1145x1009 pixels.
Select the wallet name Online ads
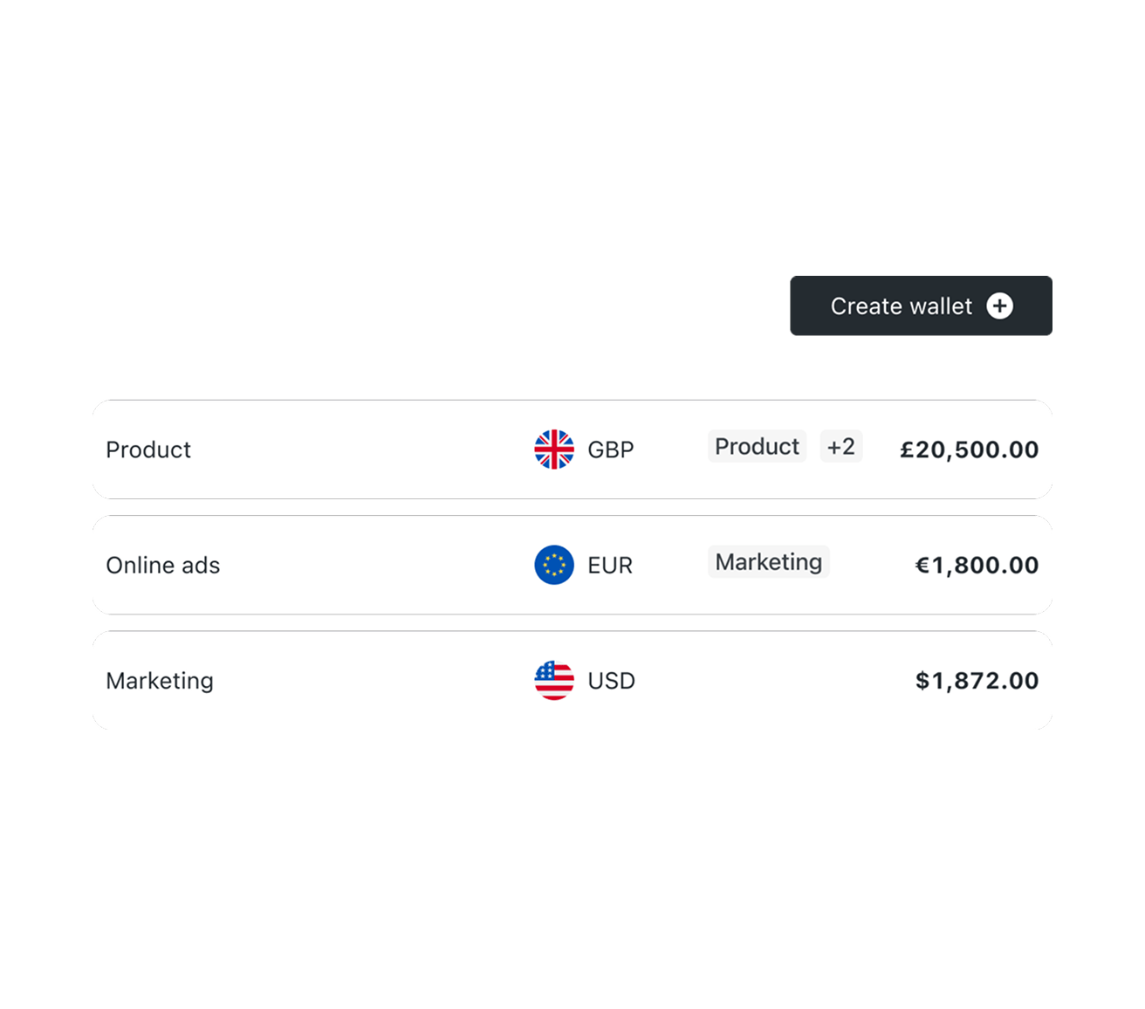tap(162, 565)
